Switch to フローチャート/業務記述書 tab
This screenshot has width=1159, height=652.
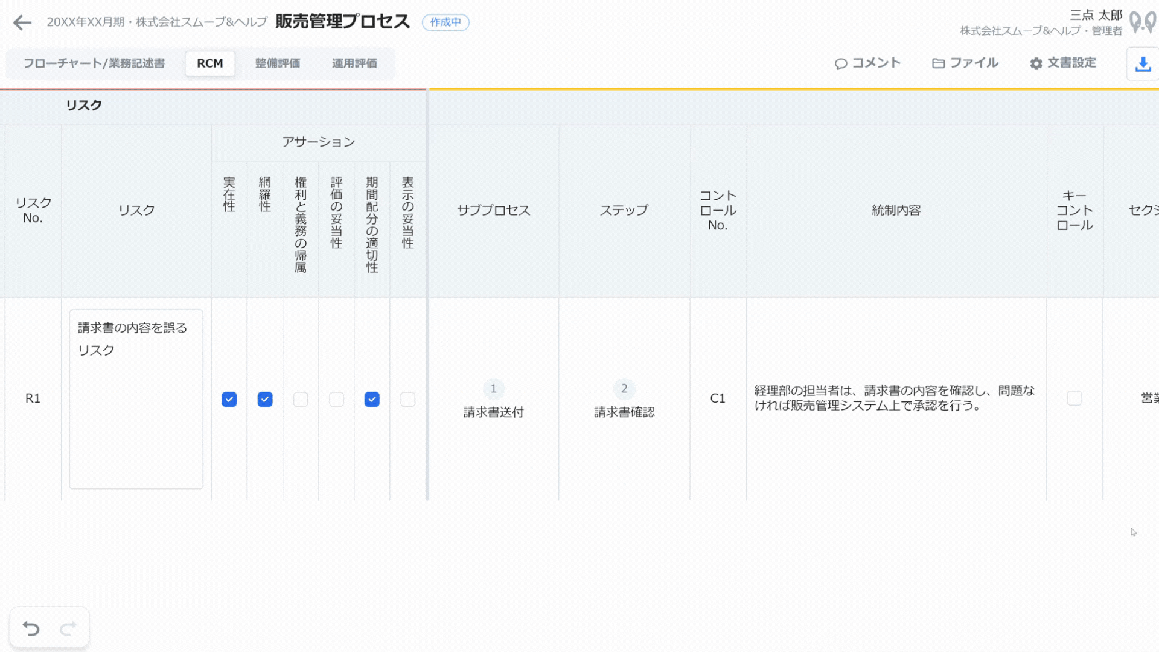(94, 63)
